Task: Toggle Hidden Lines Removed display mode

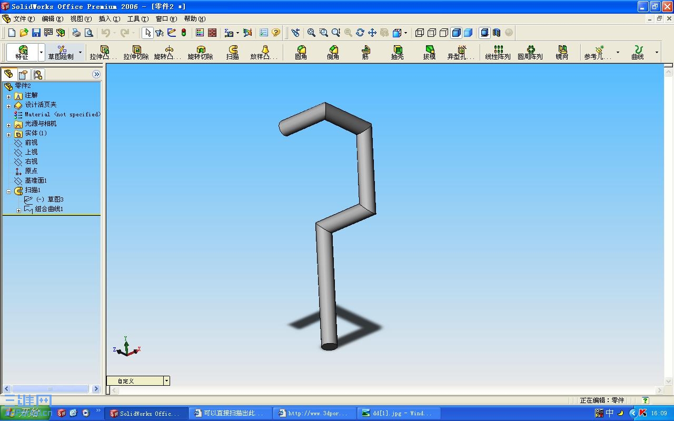Action: (444, 33)
